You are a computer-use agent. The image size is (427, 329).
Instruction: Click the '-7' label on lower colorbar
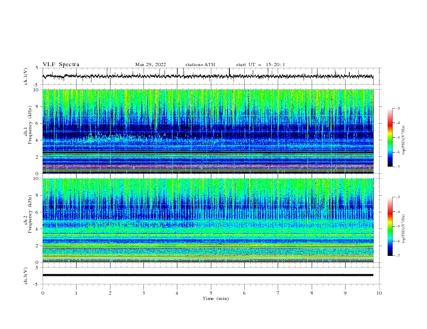397,256
